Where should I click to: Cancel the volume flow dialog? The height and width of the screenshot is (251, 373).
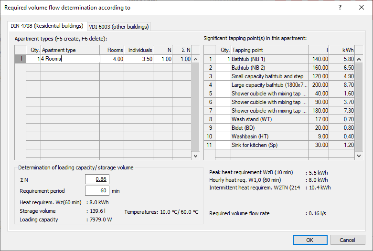[x=348, y=240]
